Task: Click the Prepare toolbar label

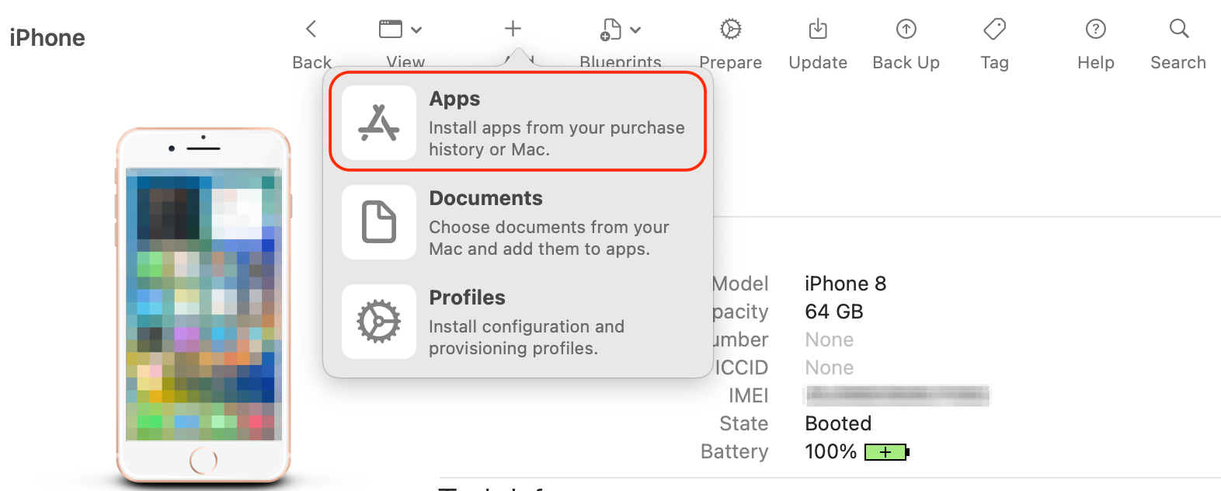Action: click(730, 62)
